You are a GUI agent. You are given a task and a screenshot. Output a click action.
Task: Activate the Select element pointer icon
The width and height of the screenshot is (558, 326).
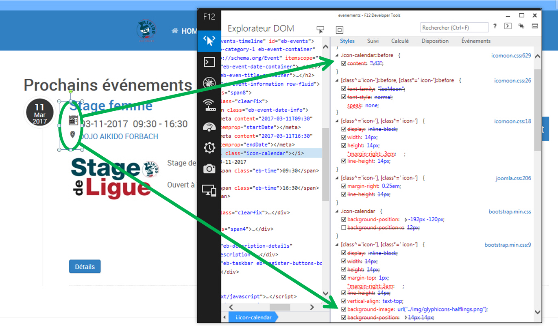(x=320, y=30)
